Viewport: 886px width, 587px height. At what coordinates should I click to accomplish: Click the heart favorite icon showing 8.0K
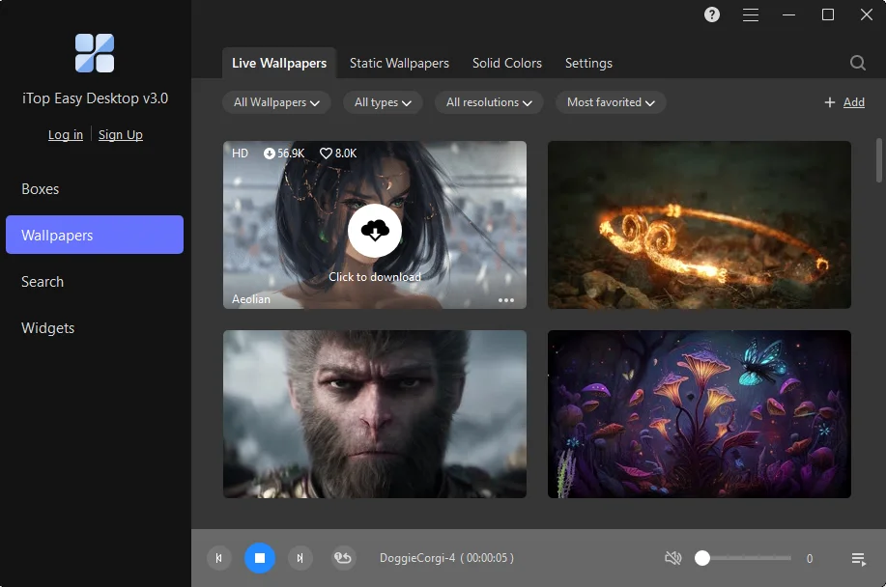tap(326, 153)
